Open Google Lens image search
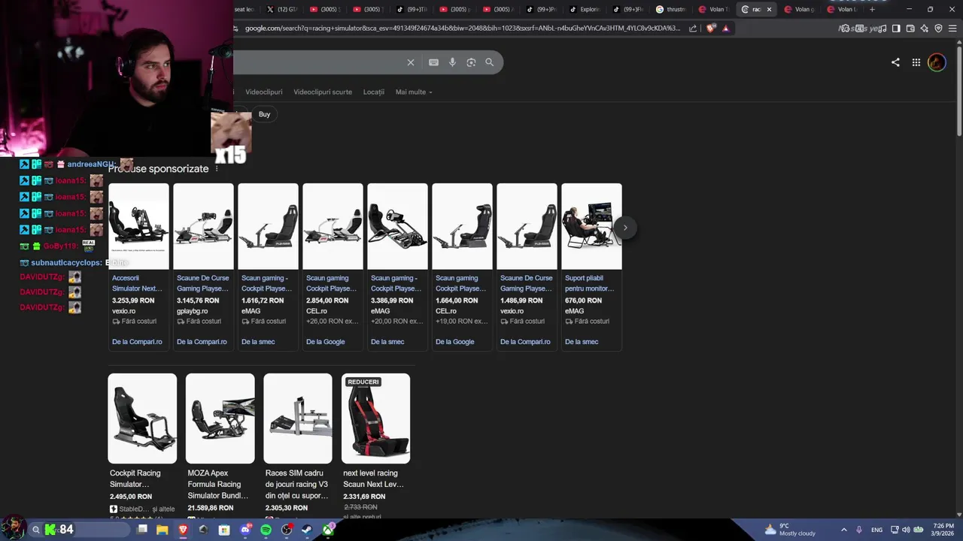This screenshot has width=963, height=541. [471, 62]
